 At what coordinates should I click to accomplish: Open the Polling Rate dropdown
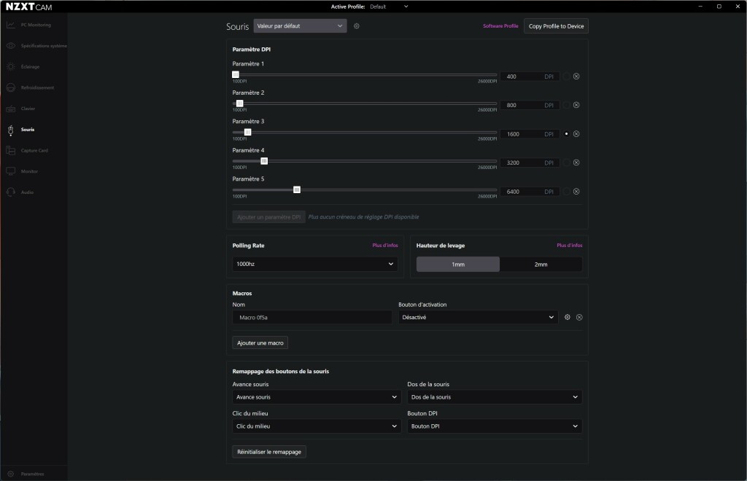click(x=314, y=264)
